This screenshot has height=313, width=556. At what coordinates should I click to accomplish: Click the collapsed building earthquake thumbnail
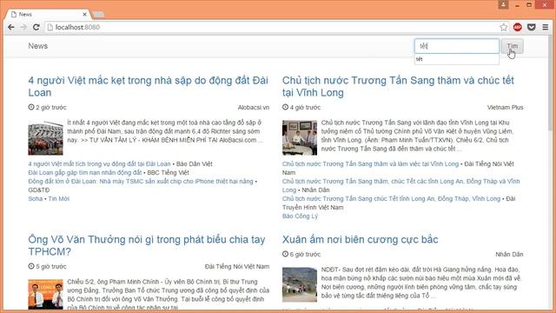(x=46, y=137)
